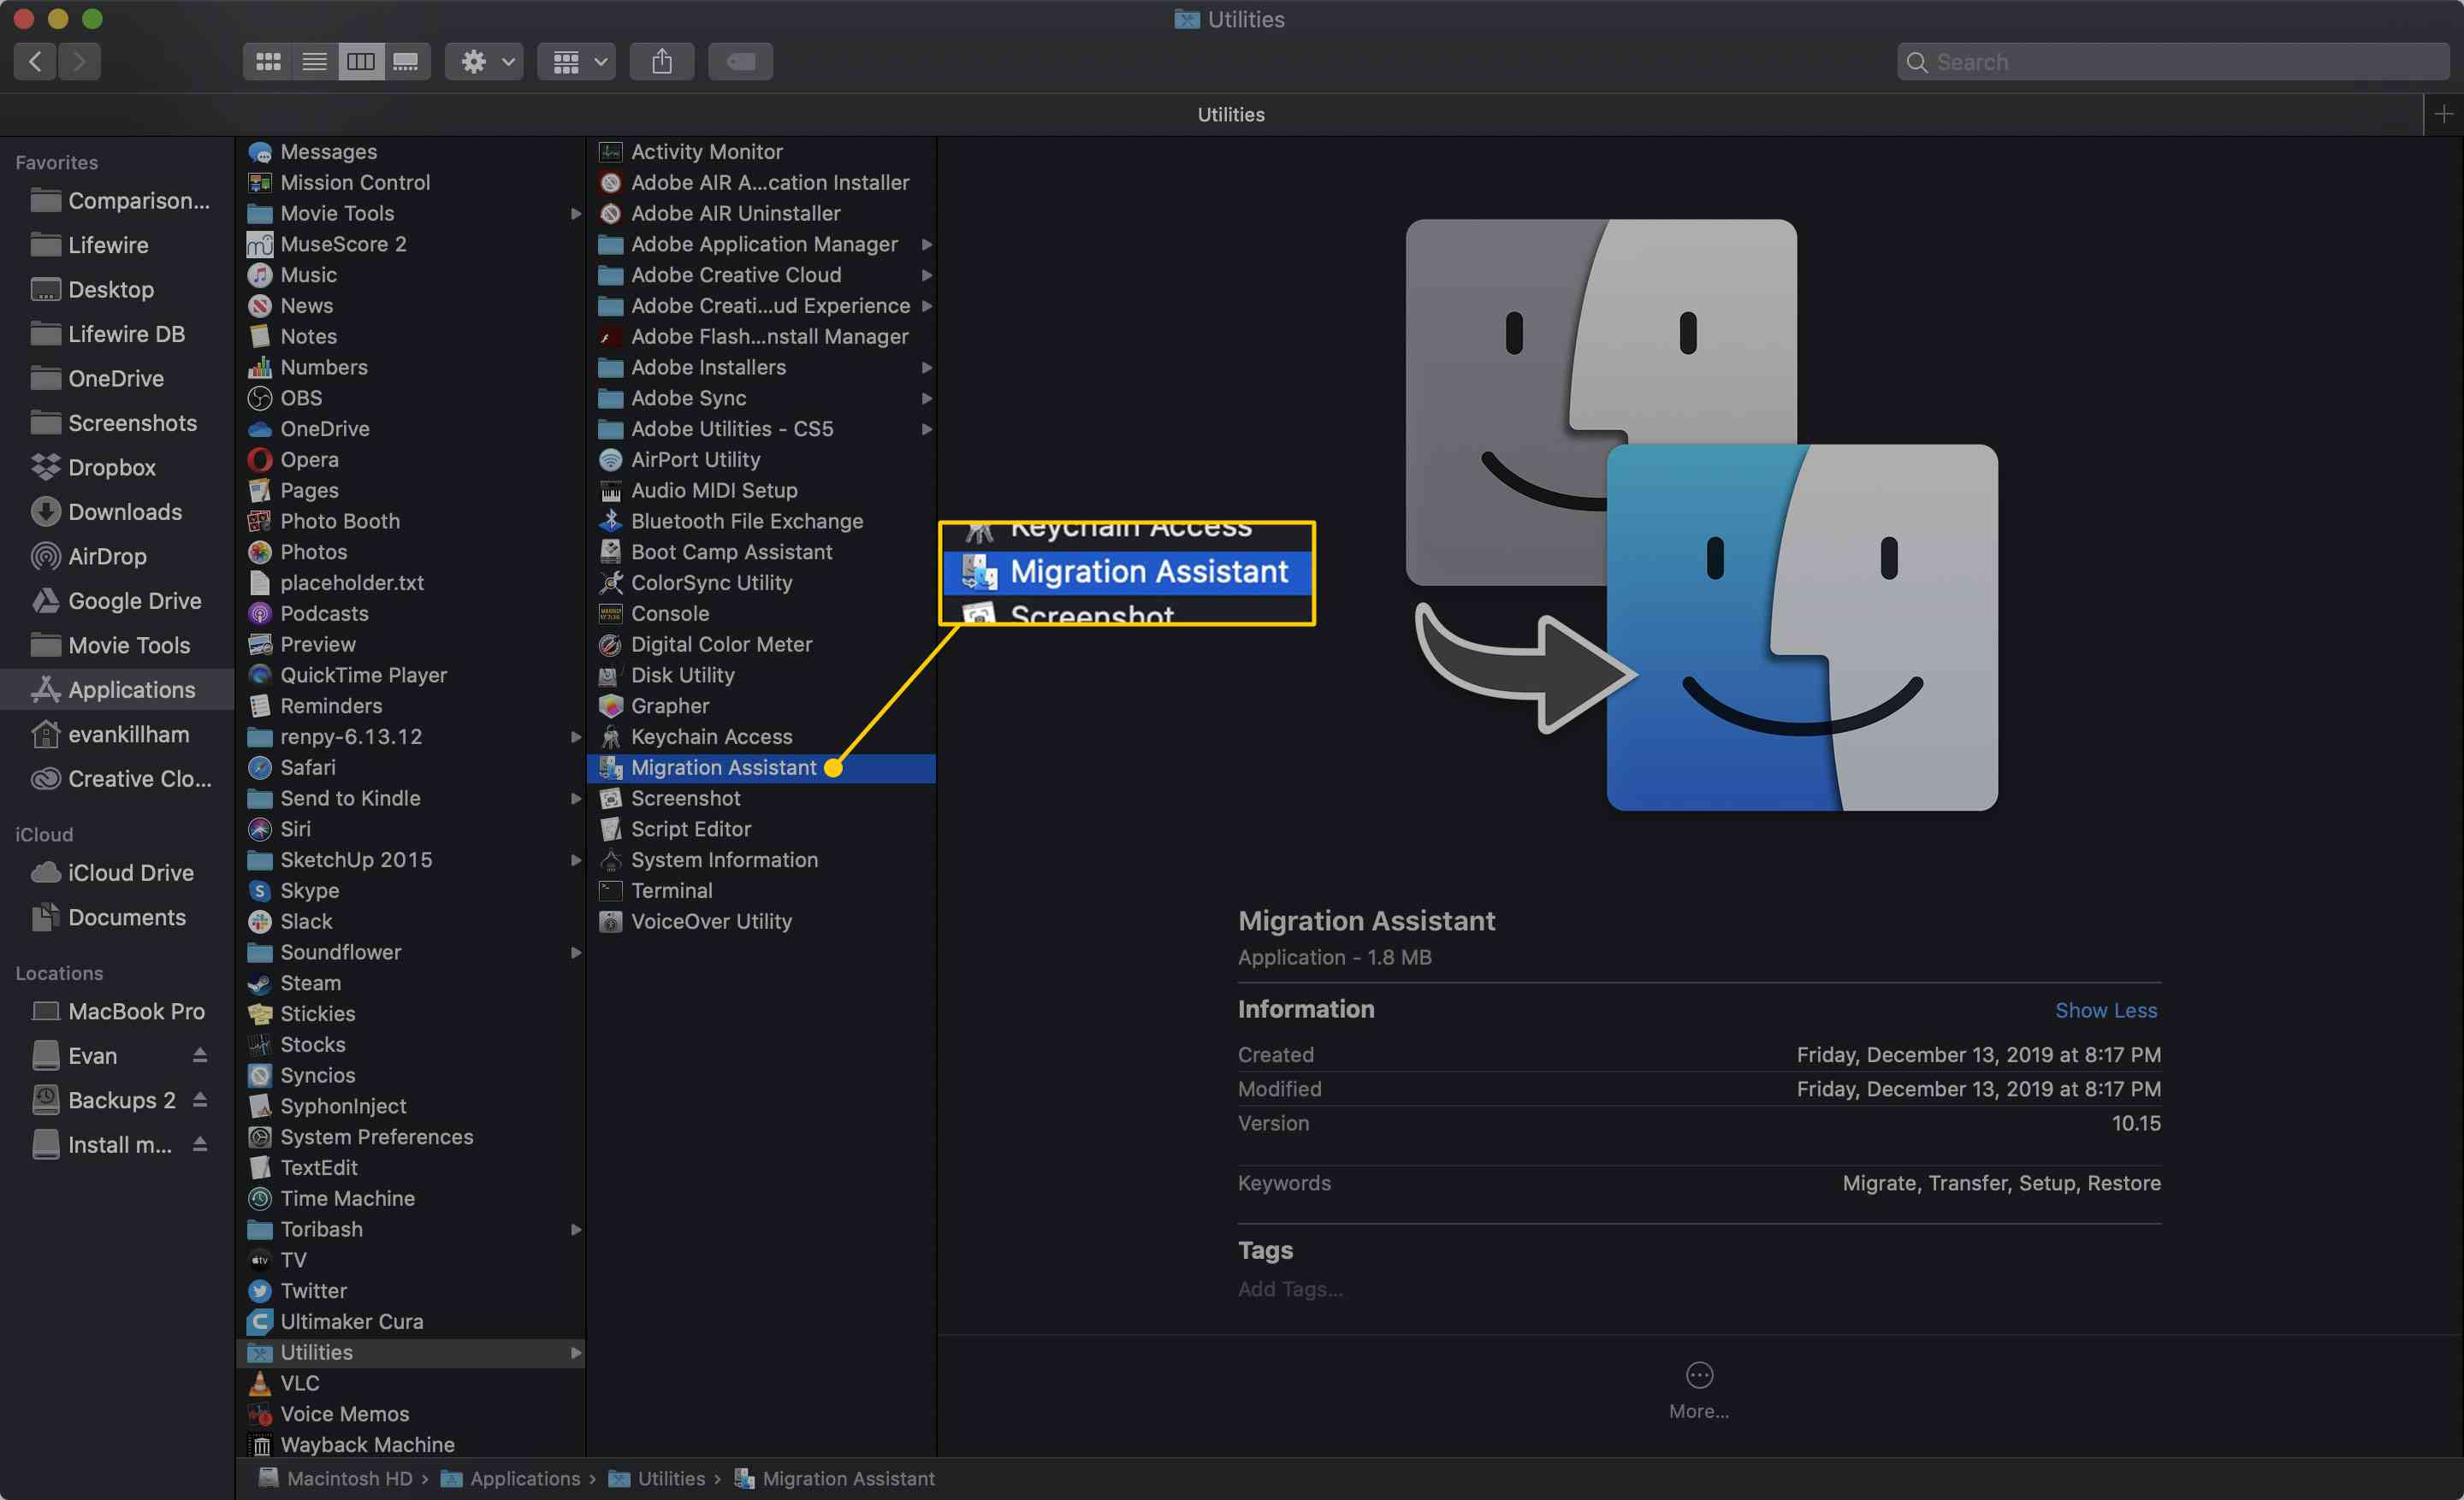Select the Safari app
The height and width of the screenshot is (1500, 2464).
[411, 767]
